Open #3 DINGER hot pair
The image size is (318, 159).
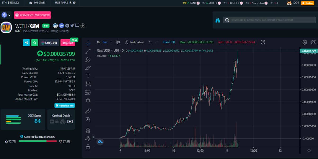233,3
